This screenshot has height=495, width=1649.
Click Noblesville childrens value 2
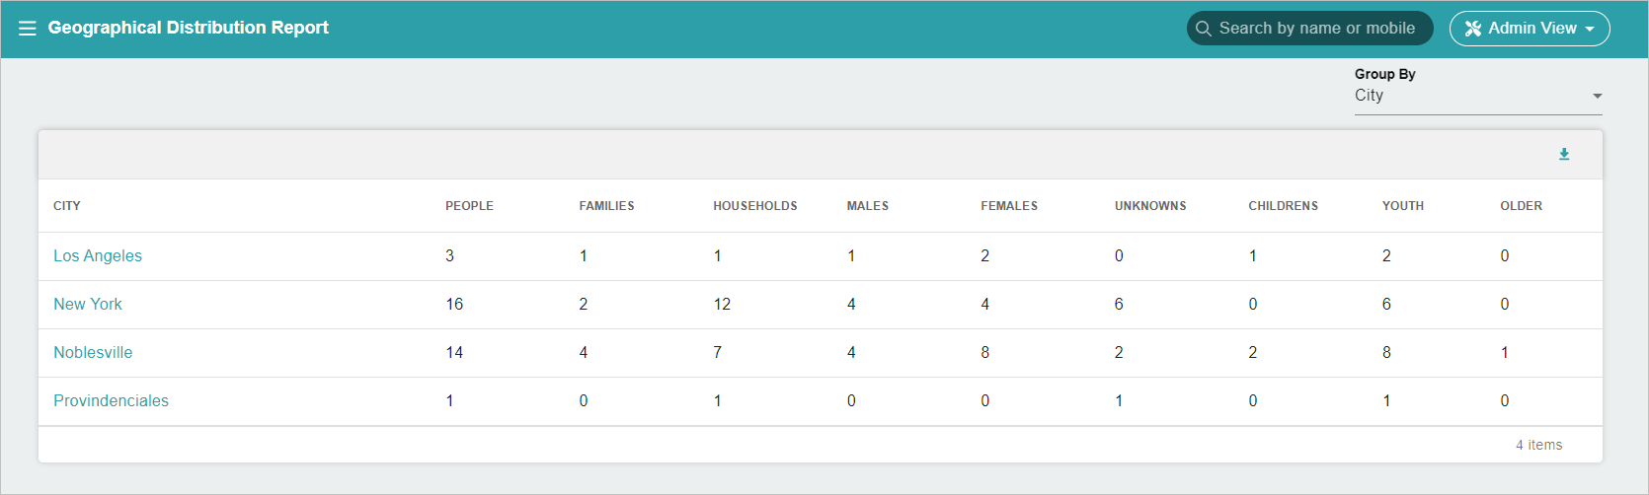tap(1253, 352)
